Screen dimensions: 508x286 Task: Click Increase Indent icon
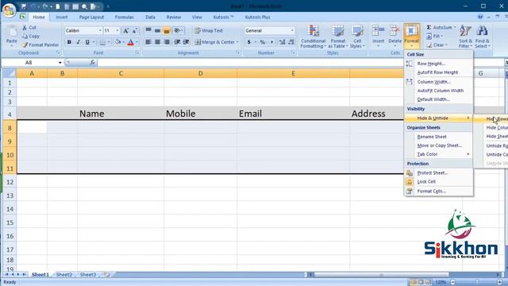pos(187,42)
